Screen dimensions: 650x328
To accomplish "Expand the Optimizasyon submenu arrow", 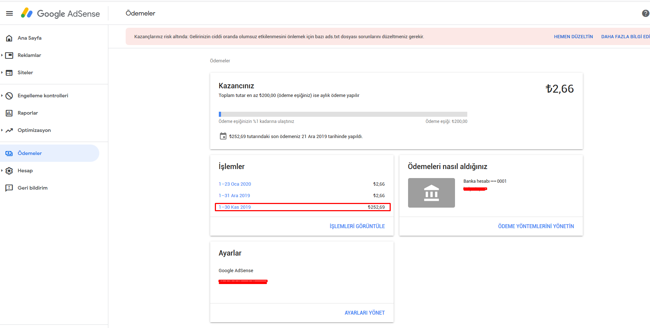I will [2, 130].
